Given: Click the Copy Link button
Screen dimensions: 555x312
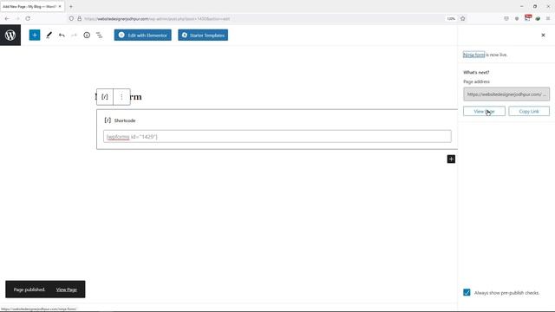Looking at the screenshot, I should pos(529,112).
